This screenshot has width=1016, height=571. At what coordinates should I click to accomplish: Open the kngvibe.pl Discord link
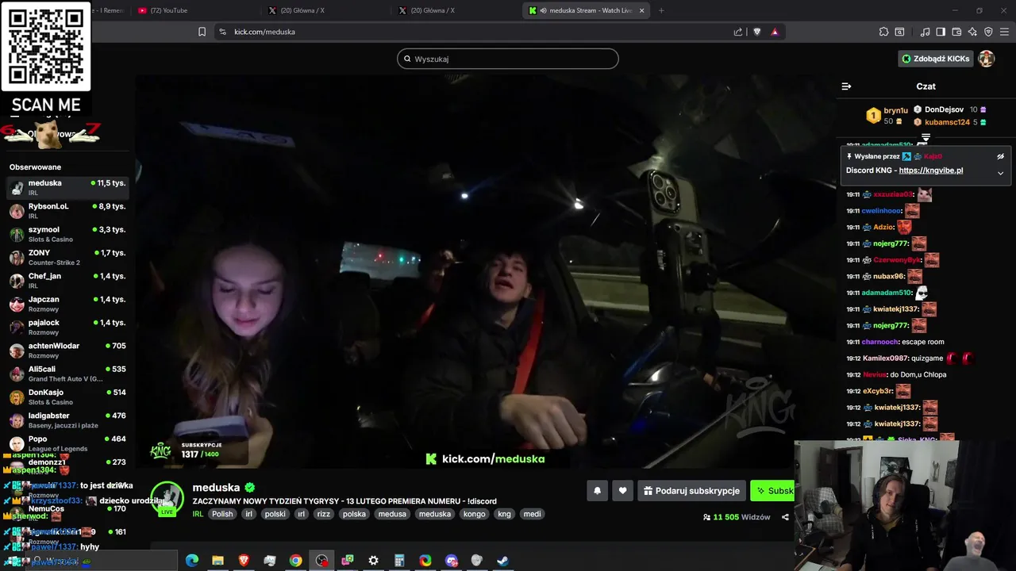(x=931, y=171)
